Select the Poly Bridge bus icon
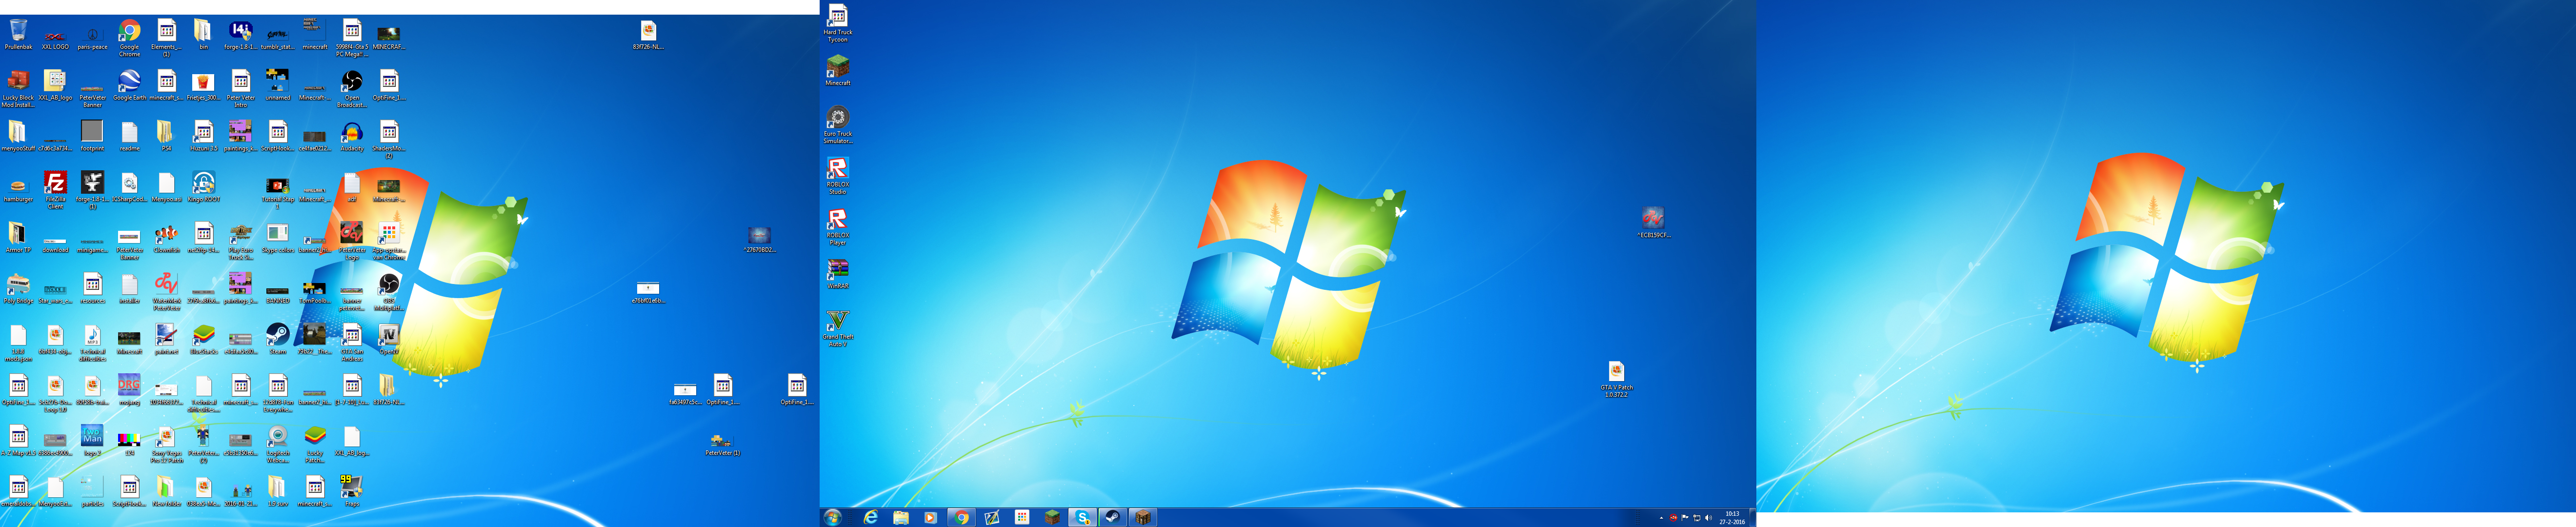Screen dimensions: 2576x527 click(18, 289)
